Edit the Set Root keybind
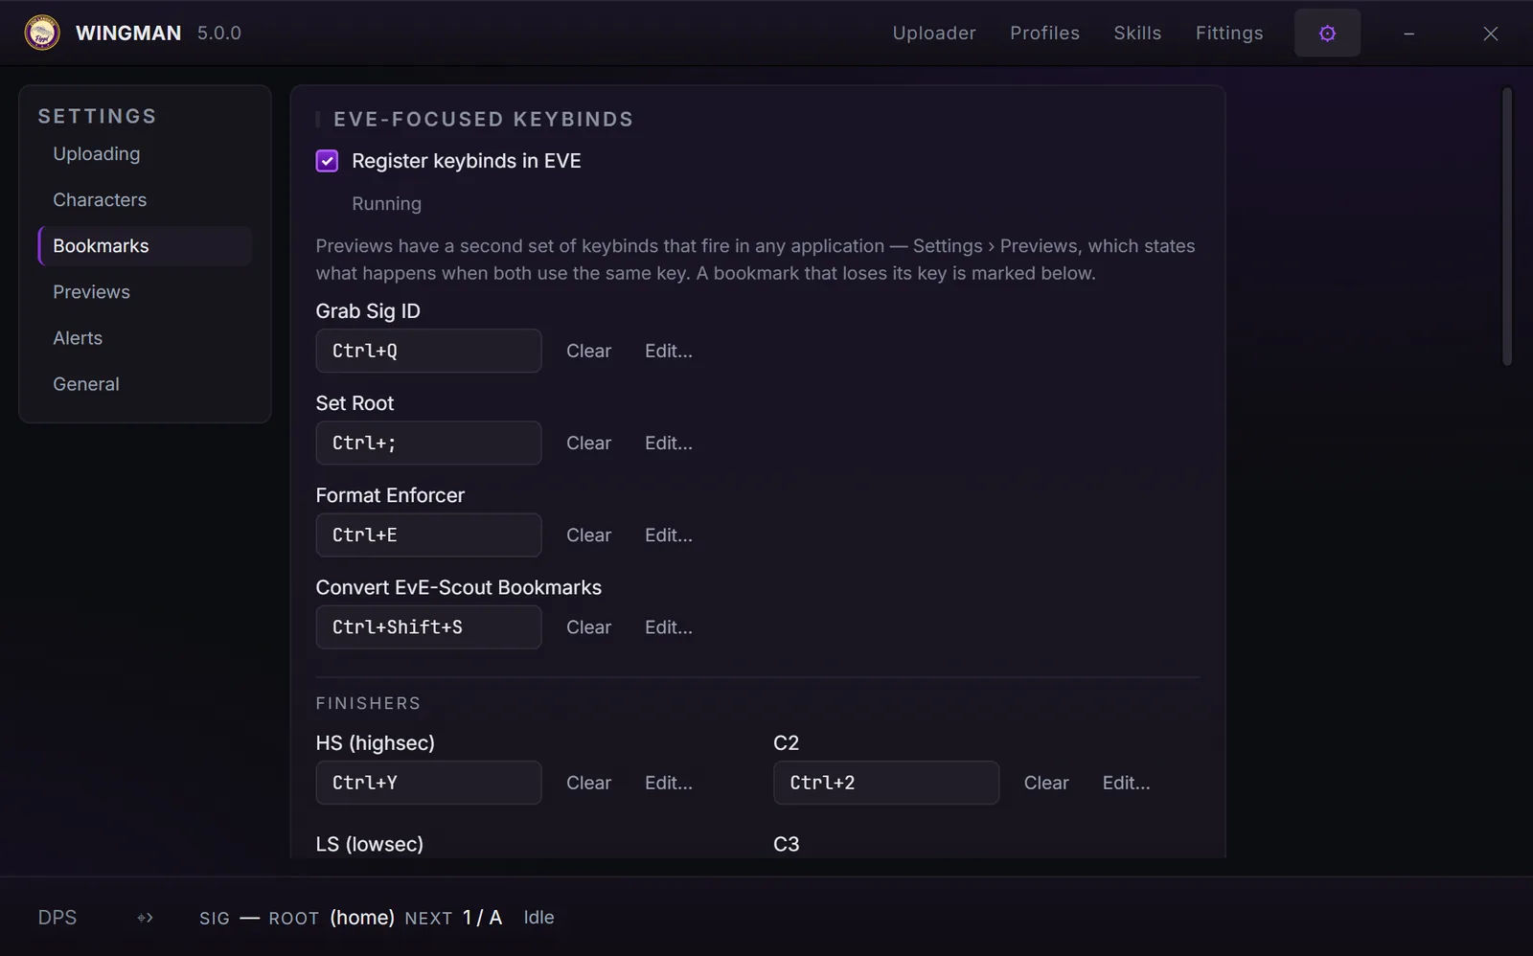Viewport: 1533px width, 956px height. click(x=669, y=444)
